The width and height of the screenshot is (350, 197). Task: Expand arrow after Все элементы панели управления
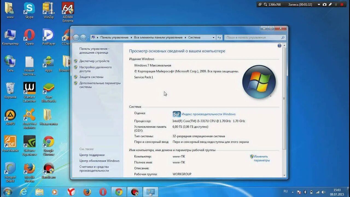coord(185,37)
